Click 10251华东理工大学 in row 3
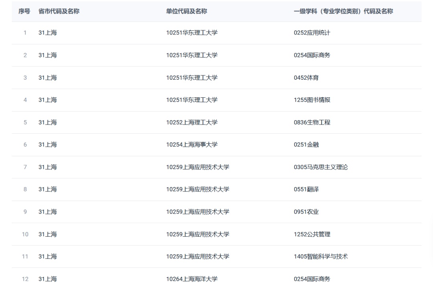Viewport: 433px width, 290px height. click(x=192, y=78)
